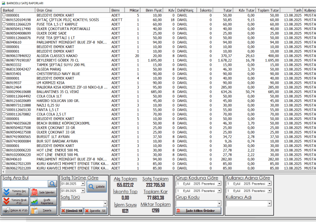Expand the Satış Türü combo box

105,203
